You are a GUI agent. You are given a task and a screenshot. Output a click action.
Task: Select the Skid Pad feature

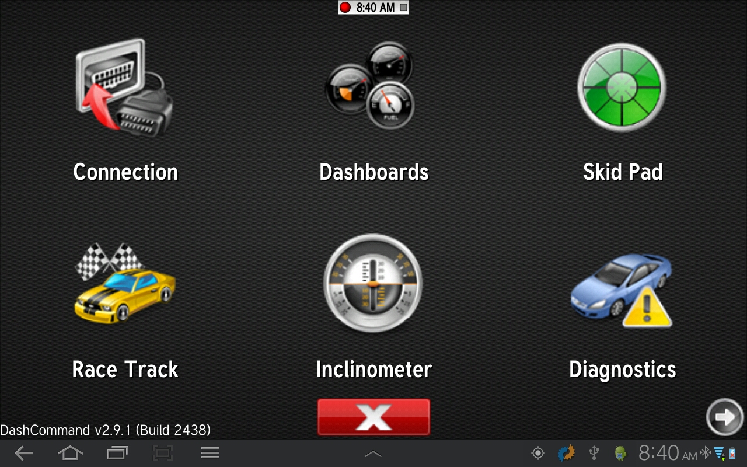(x=621, y=88)
